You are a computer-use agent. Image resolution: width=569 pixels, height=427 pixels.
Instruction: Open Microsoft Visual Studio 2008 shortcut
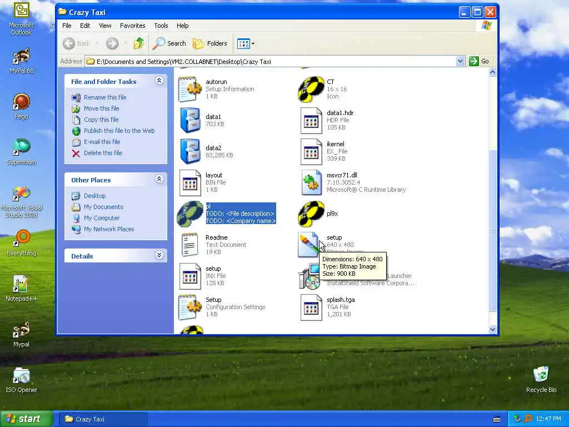click(x=22, y=201)
